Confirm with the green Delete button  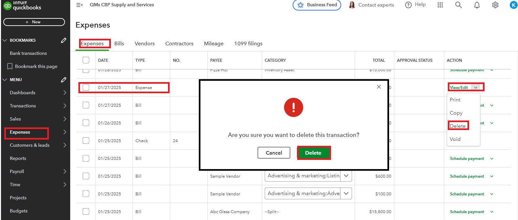[313, 153]
